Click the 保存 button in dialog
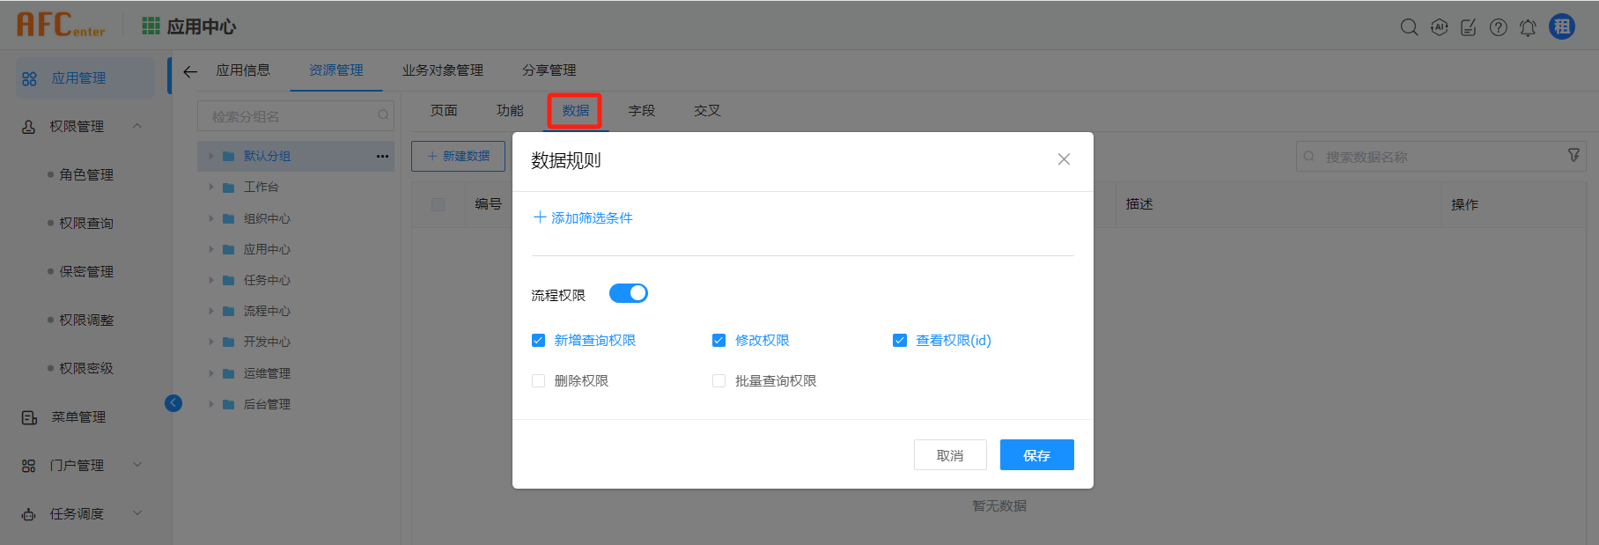Viewport: 1599px width, 545px height. 1036,455
